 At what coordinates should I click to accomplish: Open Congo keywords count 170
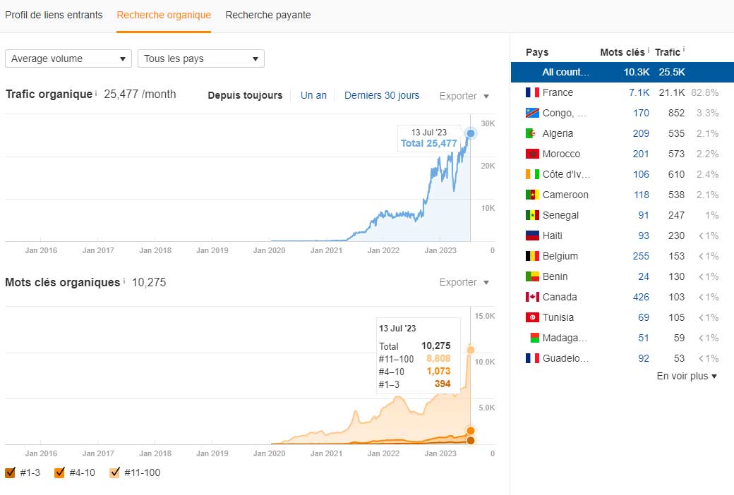tap(641, 113)
